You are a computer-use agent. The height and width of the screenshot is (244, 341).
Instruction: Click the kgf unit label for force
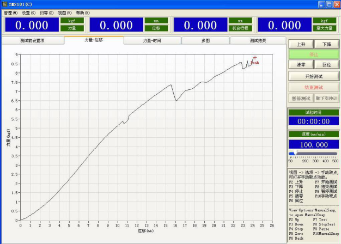click(71, 21)
